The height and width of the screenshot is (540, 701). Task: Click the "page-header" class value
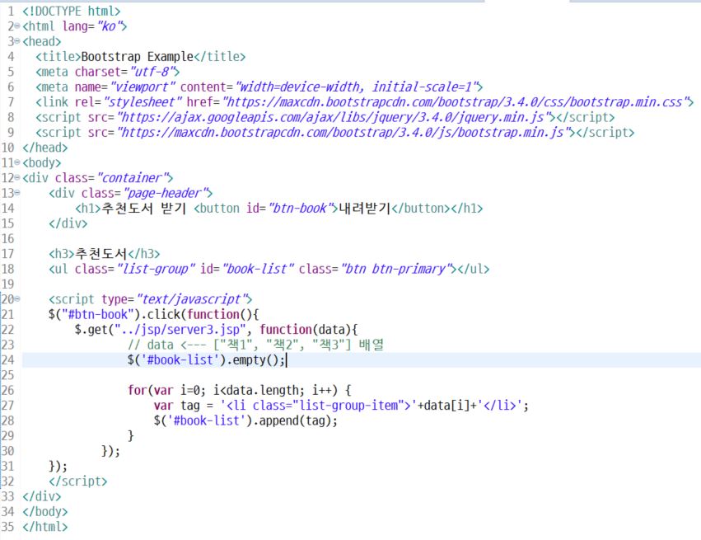tap(165, 193)
